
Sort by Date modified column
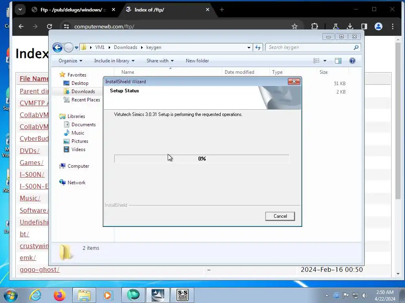coord(245,72)
